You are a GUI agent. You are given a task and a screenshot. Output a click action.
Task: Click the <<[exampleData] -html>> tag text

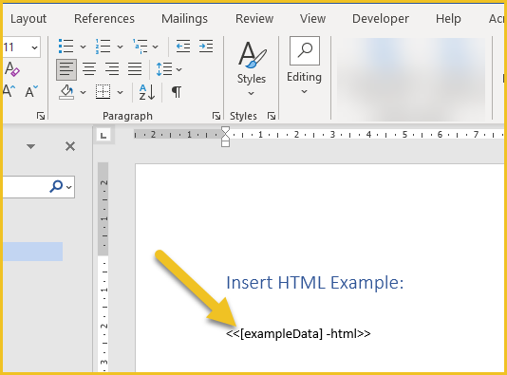pyautogui.click(x=298, y=333)
